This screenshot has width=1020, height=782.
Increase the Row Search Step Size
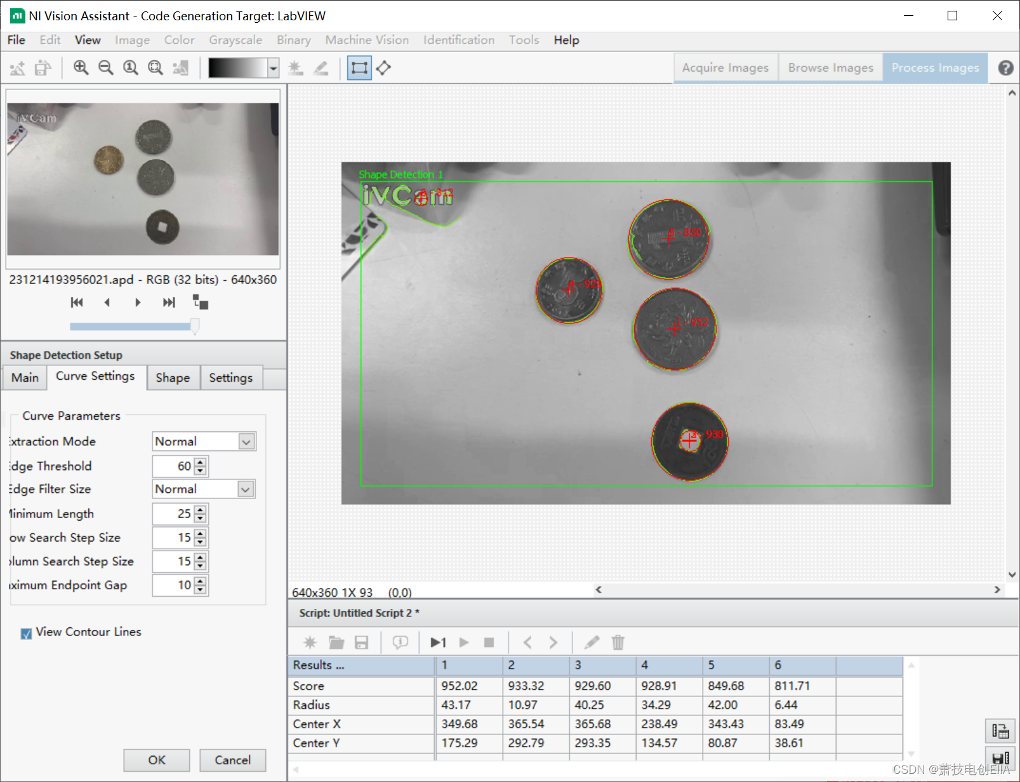[200, 534]
